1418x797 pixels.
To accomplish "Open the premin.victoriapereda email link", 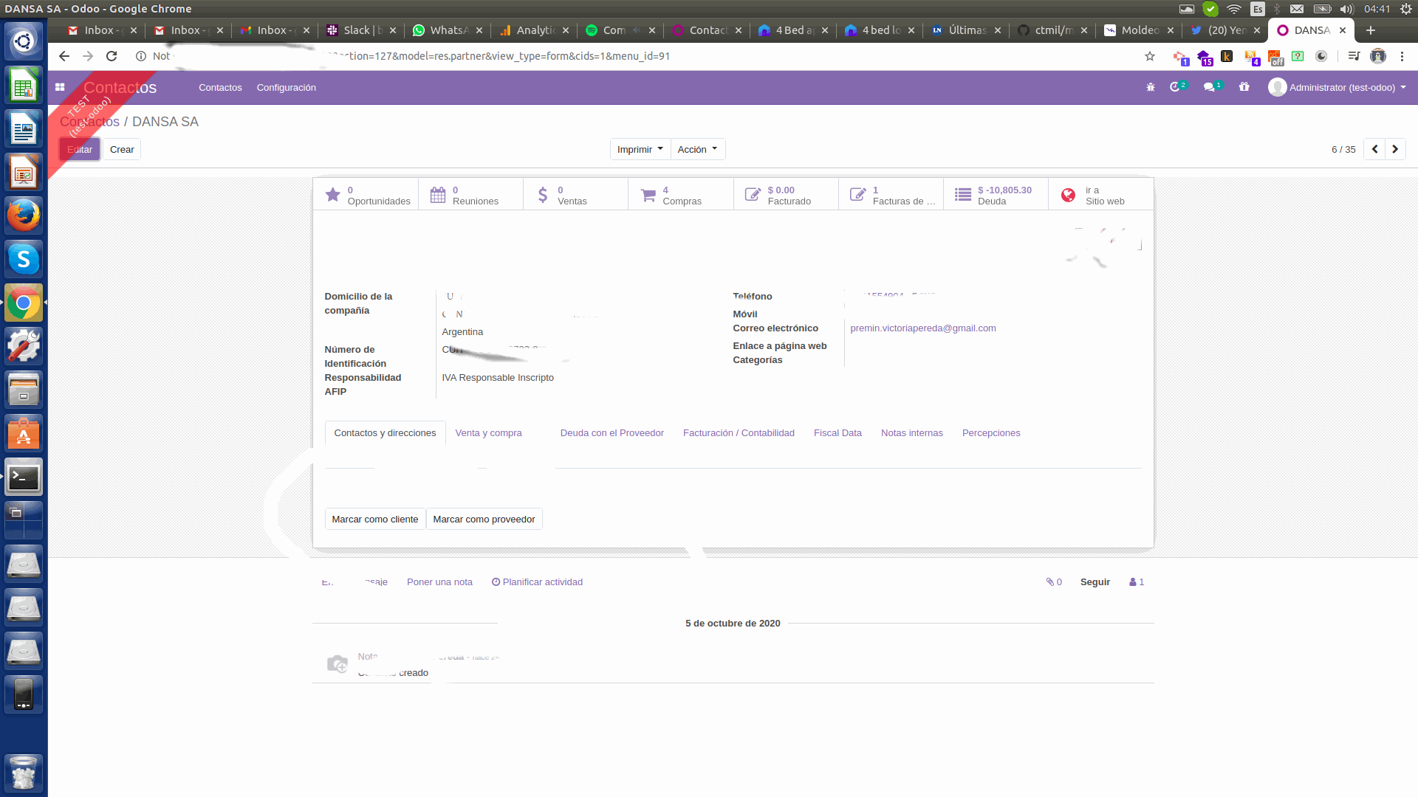I will pos(923,328).
